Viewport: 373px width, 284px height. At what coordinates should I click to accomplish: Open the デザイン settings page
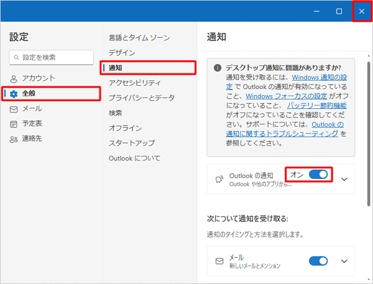coord(122,53)
